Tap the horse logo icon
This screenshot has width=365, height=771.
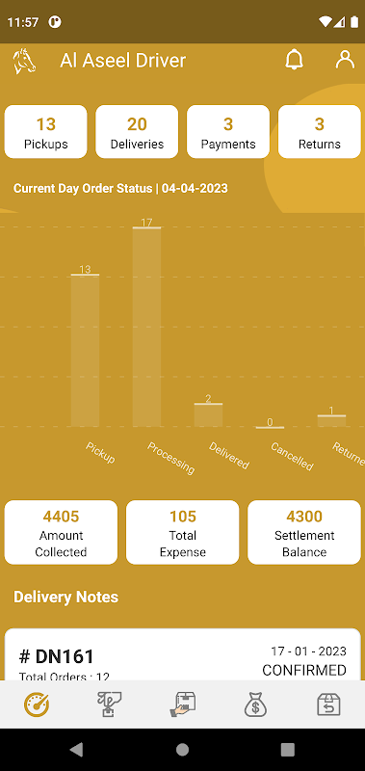[x=25, y=61]
